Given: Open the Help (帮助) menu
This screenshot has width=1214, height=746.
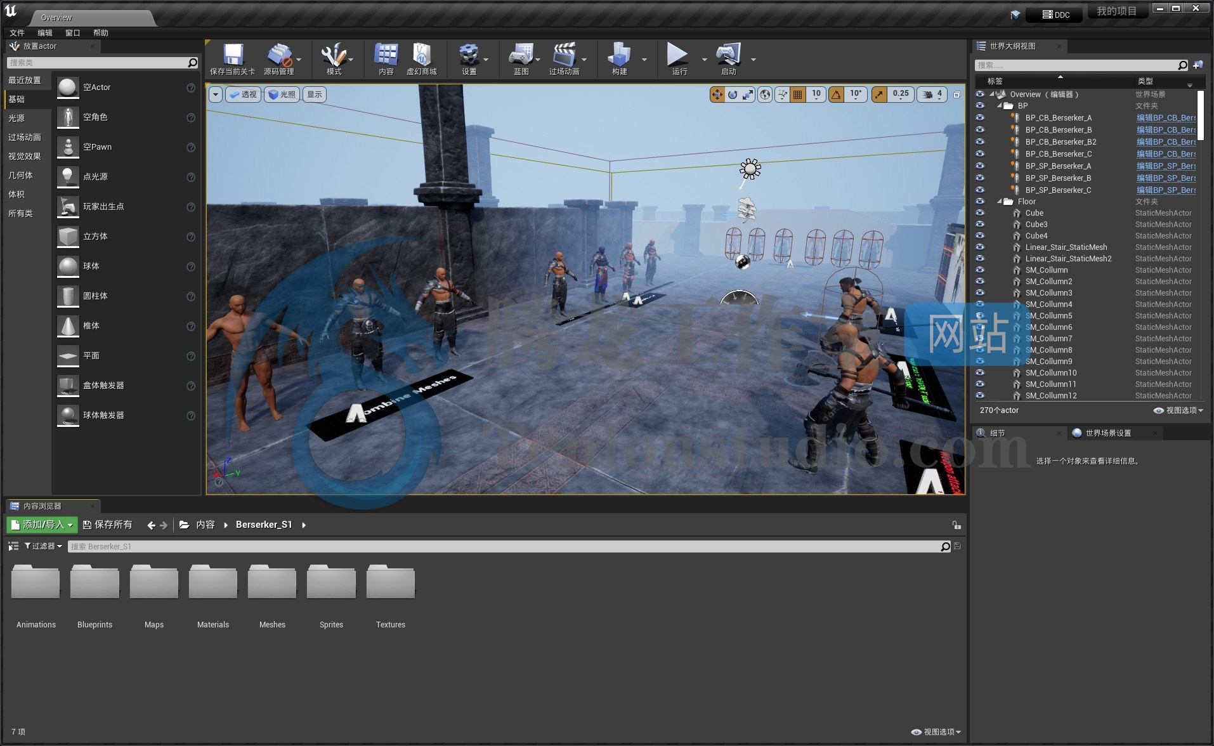Looking at the screenshot, I should (101, 33).
